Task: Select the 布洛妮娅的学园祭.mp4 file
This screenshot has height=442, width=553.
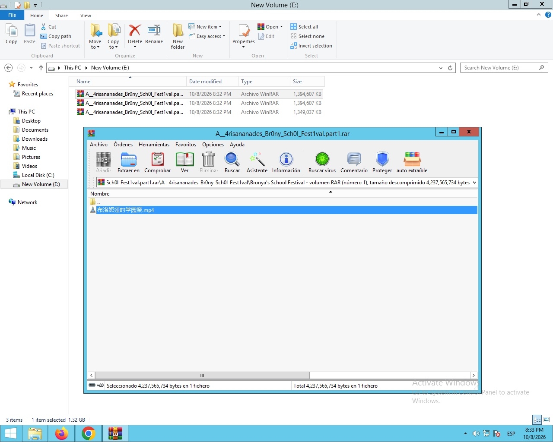Action: [283, 210]
